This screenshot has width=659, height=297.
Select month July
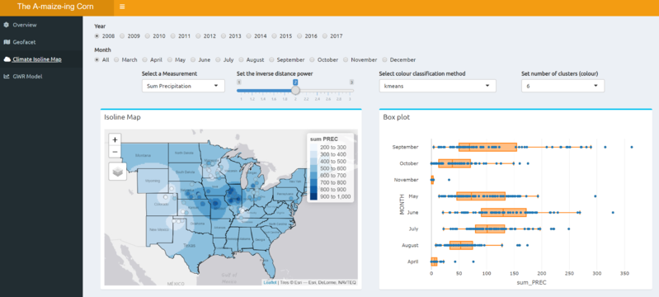(219, 59)
